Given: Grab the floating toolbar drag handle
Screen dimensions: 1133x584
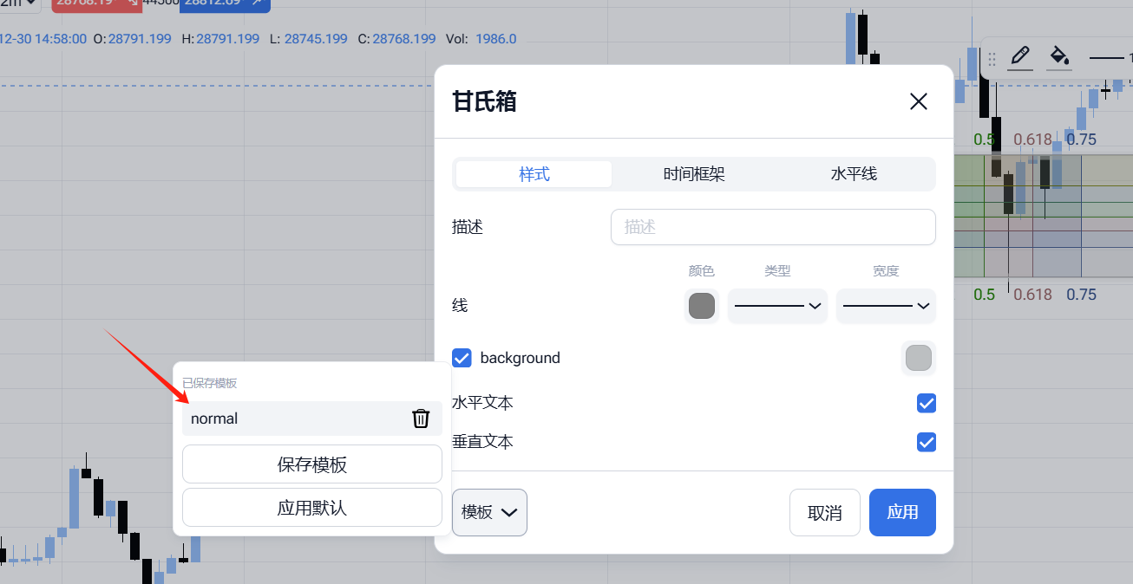Looking at the screenshot, I should tap(992, 58).
